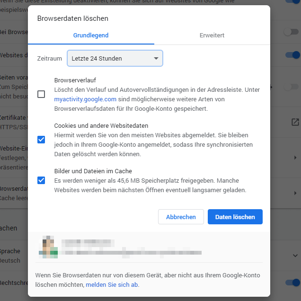Follow the 'melden Sie sich ab' link
301x301 pixels.
(112, 285)
